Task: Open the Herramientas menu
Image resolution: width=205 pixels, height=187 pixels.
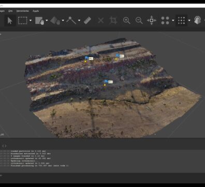Action: (23, 11)
